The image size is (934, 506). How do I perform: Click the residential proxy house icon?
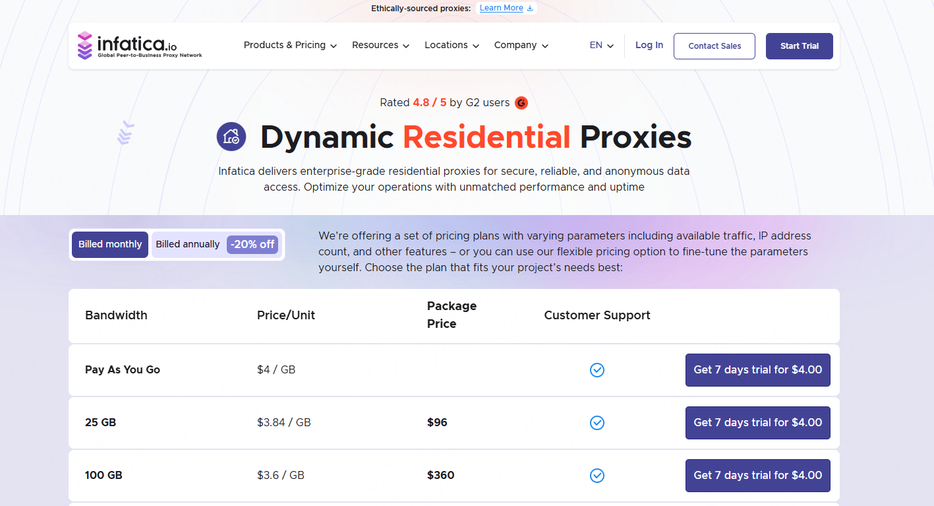click(231, 137)
